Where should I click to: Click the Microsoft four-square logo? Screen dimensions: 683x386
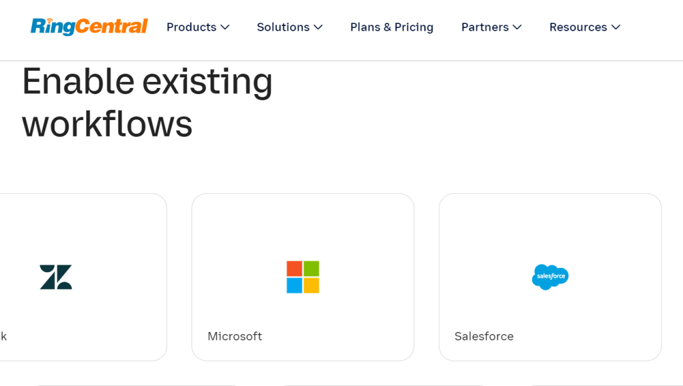(303, 277)
